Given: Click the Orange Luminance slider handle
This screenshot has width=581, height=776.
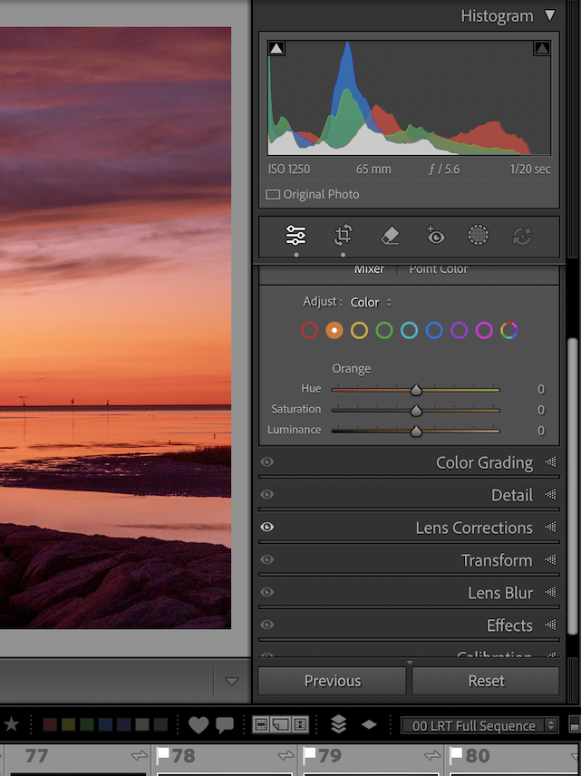Looking at the screenshot, I should point(416,431).
